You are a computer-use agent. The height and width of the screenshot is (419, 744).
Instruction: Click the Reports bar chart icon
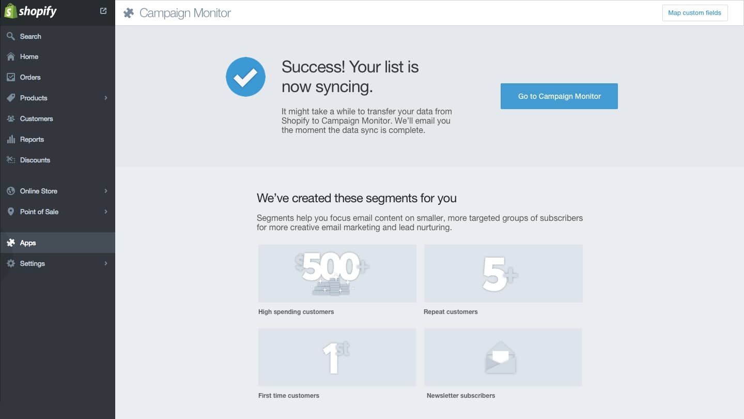coord(10,139)
